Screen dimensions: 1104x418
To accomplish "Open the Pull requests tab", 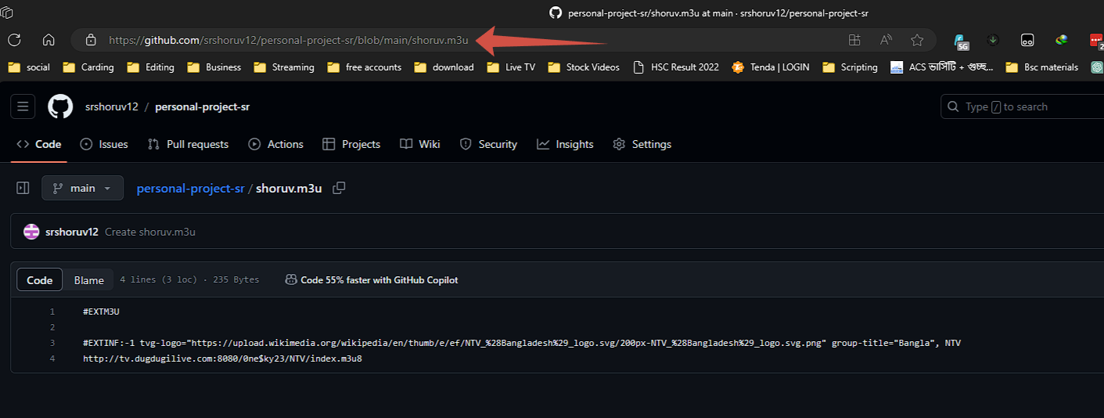I will click(189, 144).
